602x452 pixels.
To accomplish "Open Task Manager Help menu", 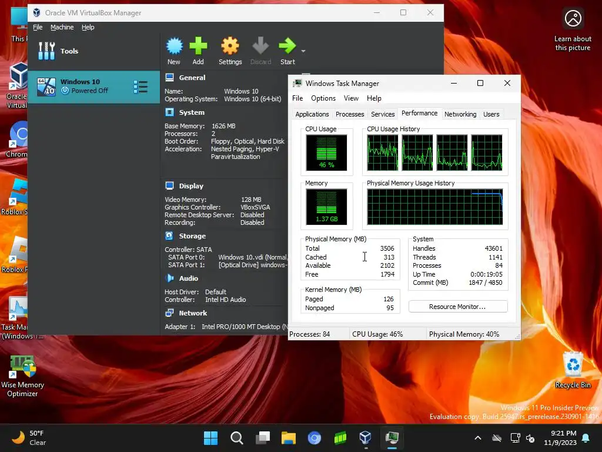I will pyautogui.click(x=374, y=98).
